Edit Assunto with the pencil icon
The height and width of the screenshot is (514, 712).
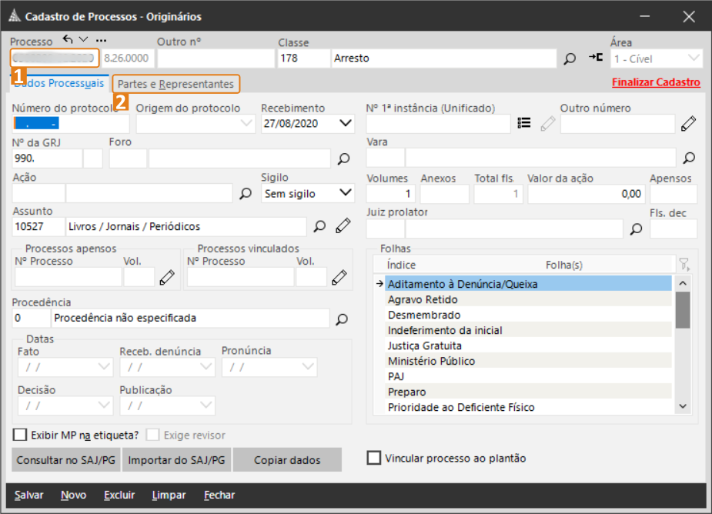[x=343, y=225]
